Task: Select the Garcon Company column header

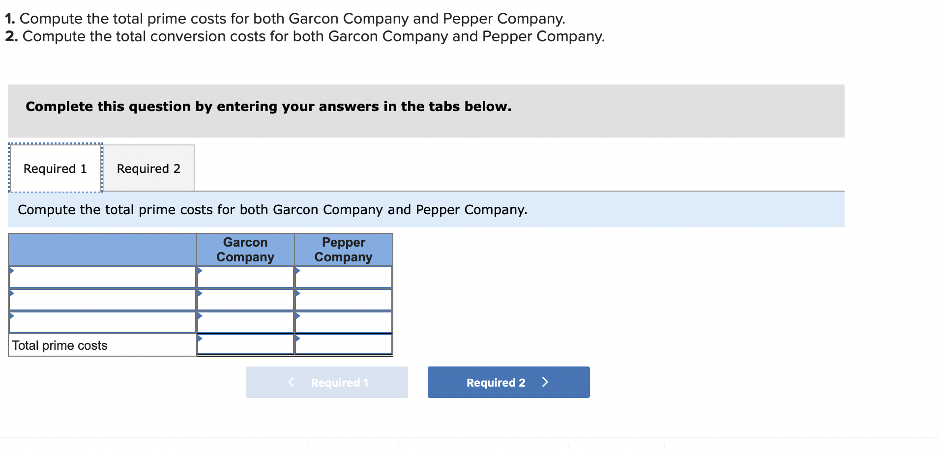Action: pyautogui.click(x=245, y=250)
